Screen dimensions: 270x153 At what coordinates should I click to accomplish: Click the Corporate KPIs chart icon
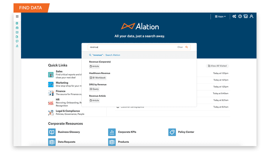(x=112, y=132)
